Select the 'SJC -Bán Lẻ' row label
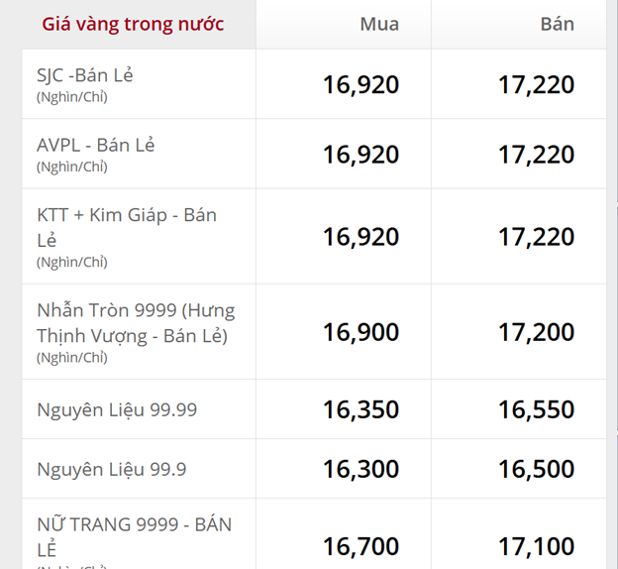The width and height of the screenshot is (618, 569). [85, 75]
